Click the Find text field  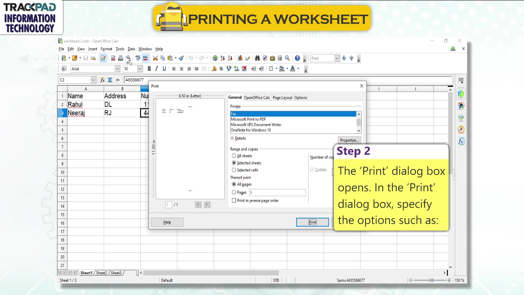(x=322, y=58)
